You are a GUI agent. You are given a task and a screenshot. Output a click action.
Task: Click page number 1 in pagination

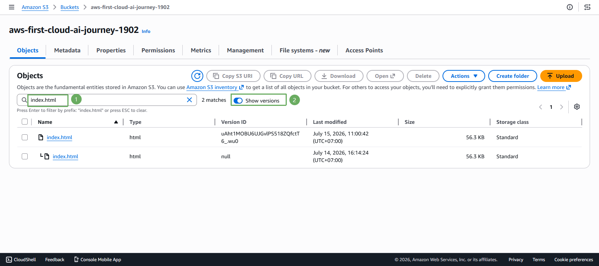click(551, 107)
